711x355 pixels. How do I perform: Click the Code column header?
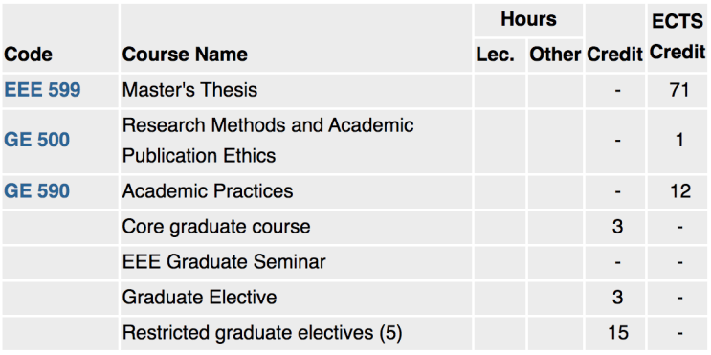28,55
